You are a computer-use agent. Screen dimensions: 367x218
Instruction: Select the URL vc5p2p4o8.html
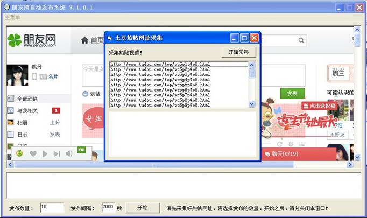pos(179,69)
